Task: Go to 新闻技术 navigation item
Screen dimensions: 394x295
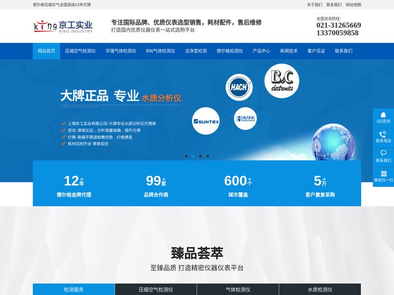Action: point(289,51)
